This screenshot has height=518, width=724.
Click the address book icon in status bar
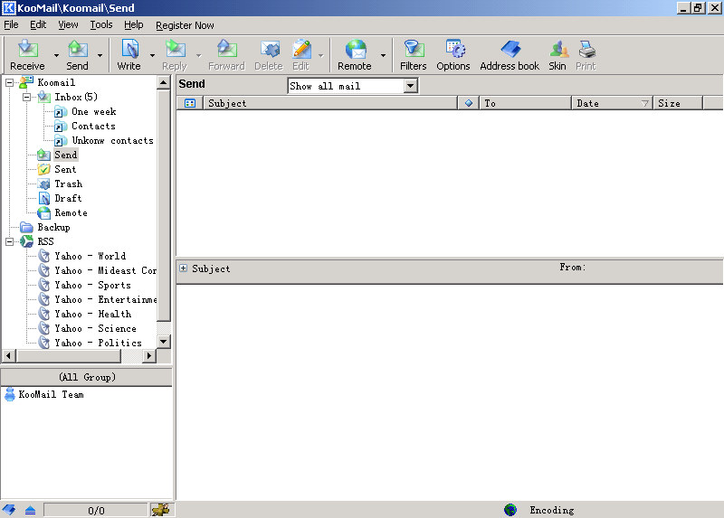point(9,510)
